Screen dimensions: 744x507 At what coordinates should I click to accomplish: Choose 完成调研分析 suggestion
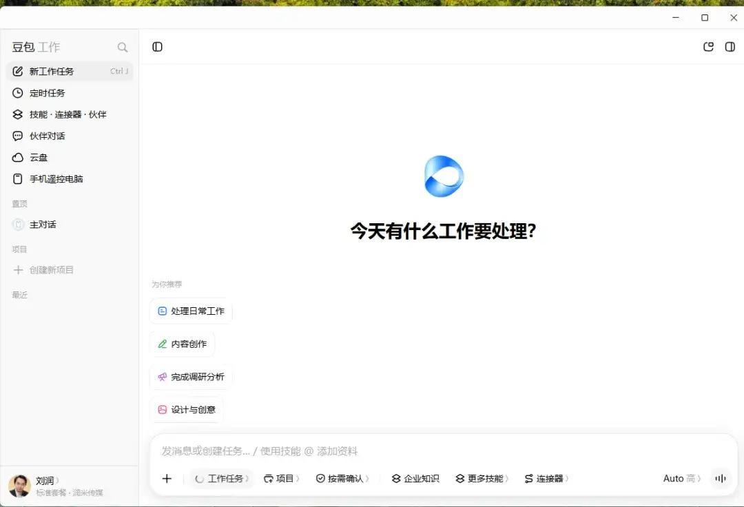[191, 377]
